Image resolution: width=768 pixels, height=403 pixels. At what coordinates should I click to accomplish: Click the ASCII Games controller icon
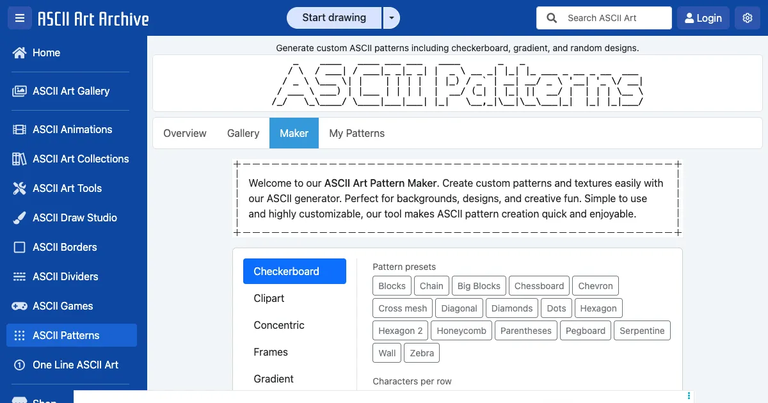click(19, 306)
